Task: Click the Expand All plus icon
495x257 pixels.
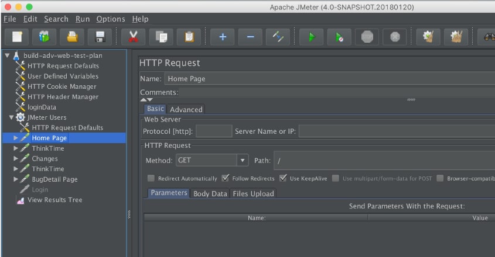Action: pos(223,37)
